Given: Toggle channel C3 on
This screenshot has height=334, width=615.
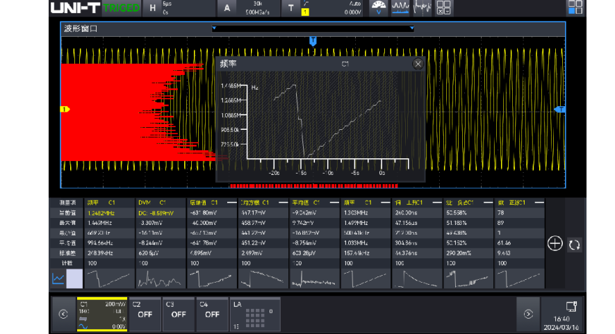Looking at the screenshot, I should [179, 314].
